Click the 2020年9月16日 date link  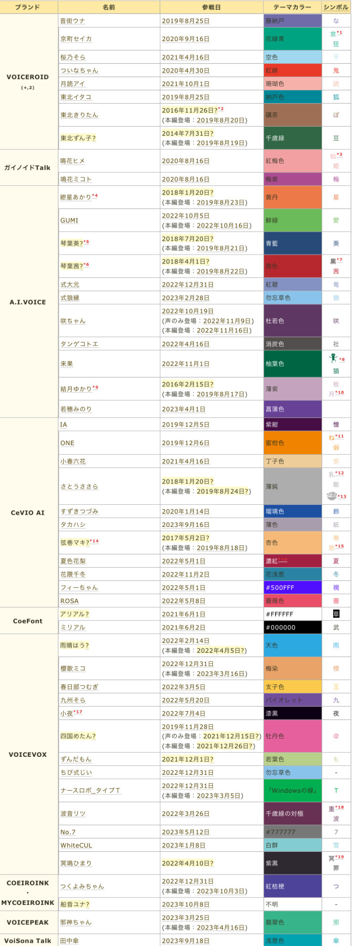coord(185,39)
